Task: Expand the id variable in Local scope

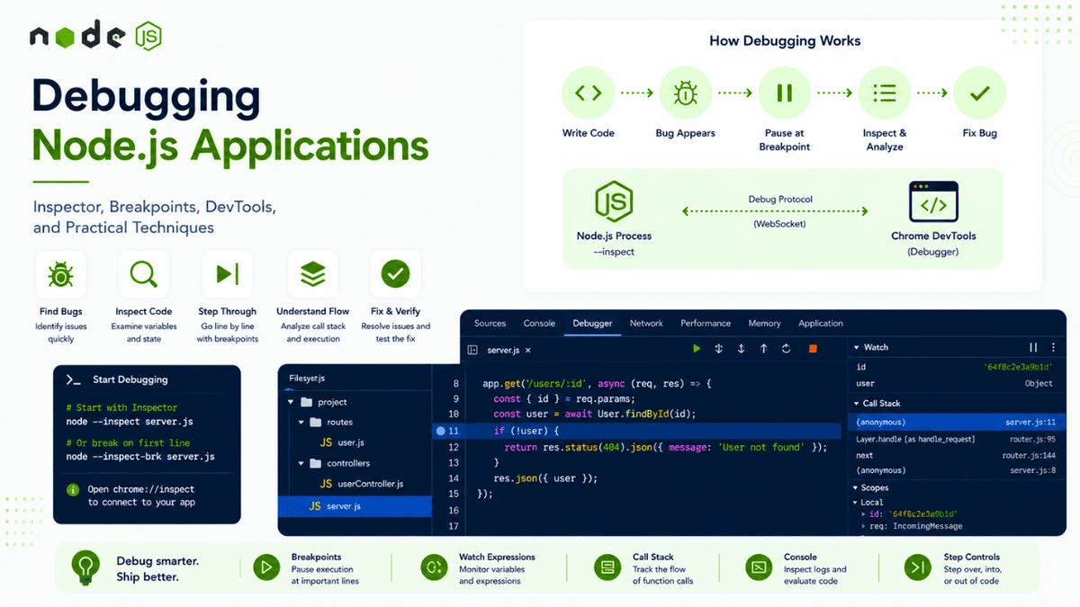Action: point(863,513)
